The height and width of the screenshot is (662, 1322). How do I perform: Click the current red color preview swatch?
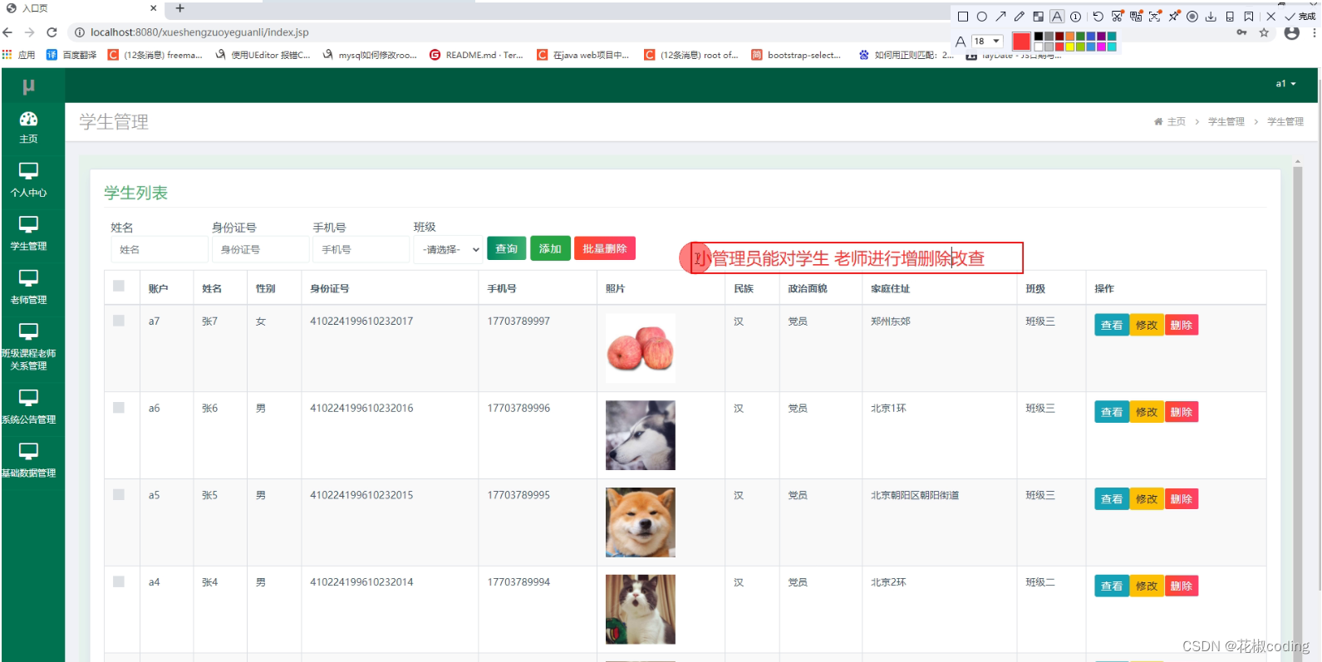pos(1021,42)
